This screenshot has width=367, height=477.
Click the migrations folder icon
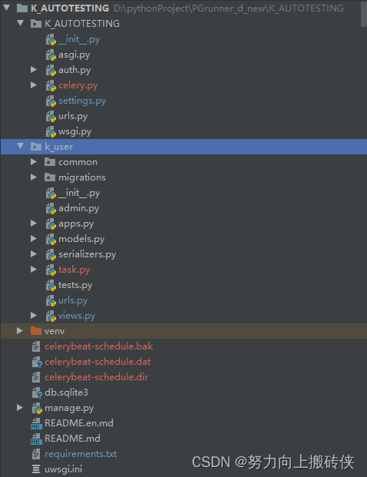(x=50, y=177)
